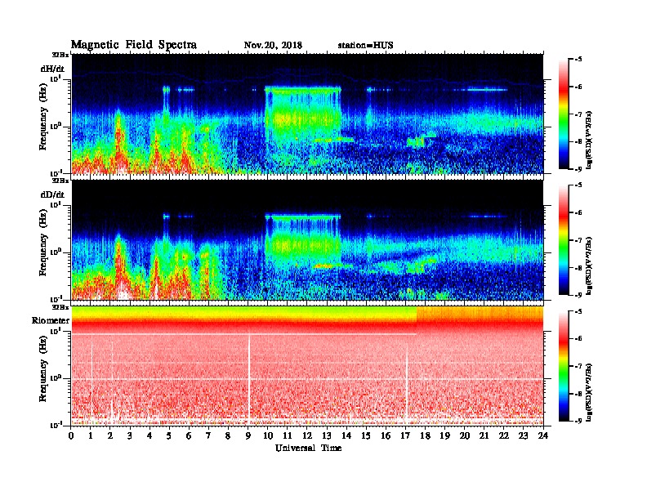647x500 pixels.
Task: Click the color bar beside the dD/dt panel
Action: click(x=564, y=240)
